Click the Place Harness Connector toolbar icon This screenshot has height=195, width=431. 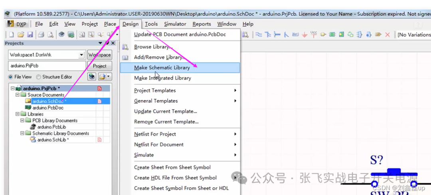[360, 35]
